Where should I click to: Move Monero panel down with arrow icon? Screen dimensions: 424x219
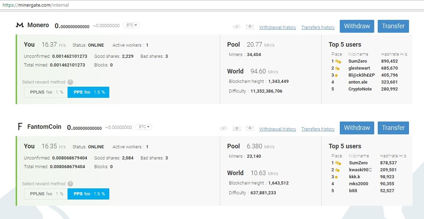(x=250, y=27)
